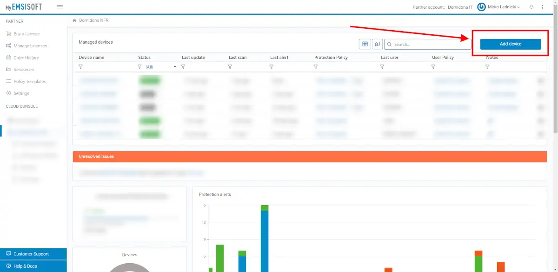Sort by the Last user column header
The height and width of the screenshot is (272, 558).
pyautogui.click(x=390, y=58)
